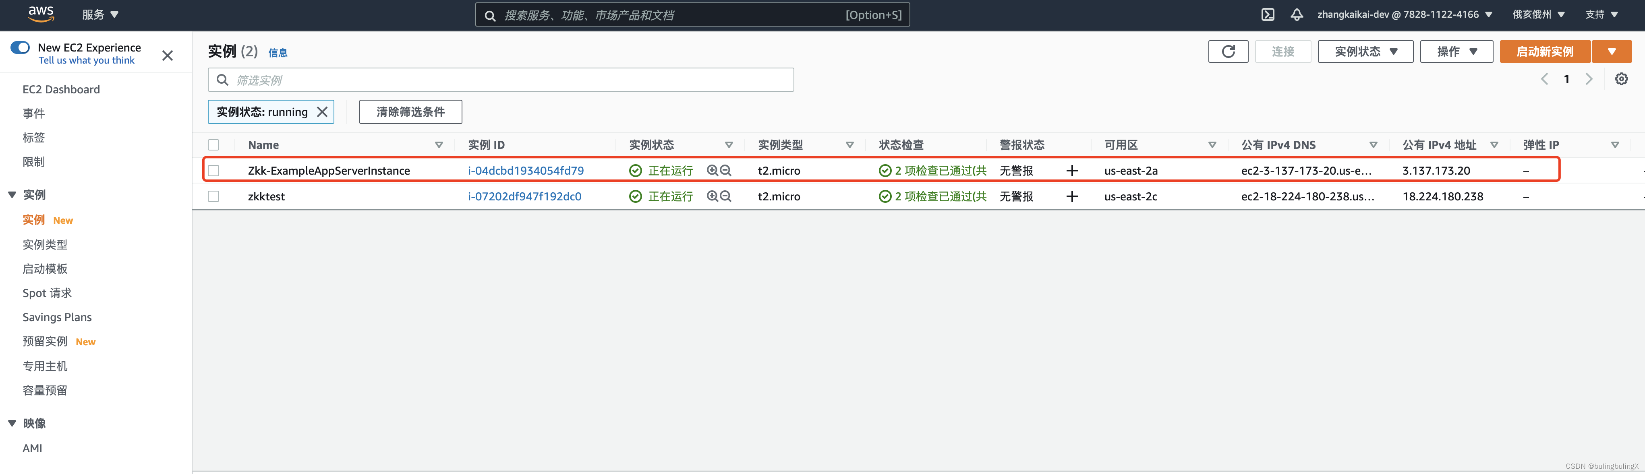The height and width of the screenshot is (474, 1645).
Task: Open the table preferences gear icon
Action: (1621, 79)
